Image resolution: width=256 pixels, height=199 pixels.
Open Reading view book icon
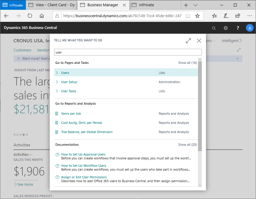click(188, 16)
